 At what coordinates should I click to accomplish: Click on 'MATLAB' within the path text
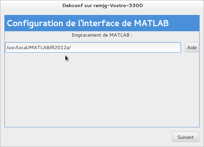tap(39, 48)
